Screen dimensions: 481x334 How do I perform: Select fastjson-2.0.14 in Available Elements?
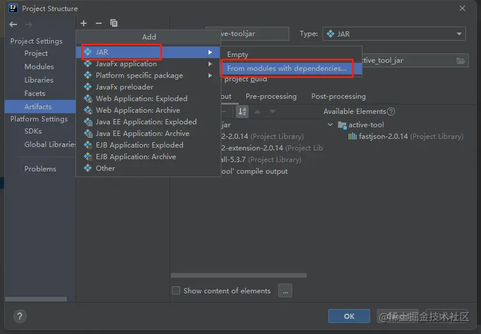405,137
